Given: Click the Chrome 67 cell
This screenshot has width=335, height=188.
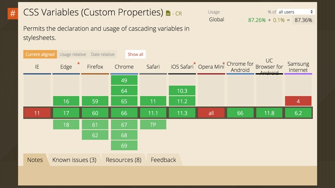Looking at the screenshot, I should (x=124, y=125).
